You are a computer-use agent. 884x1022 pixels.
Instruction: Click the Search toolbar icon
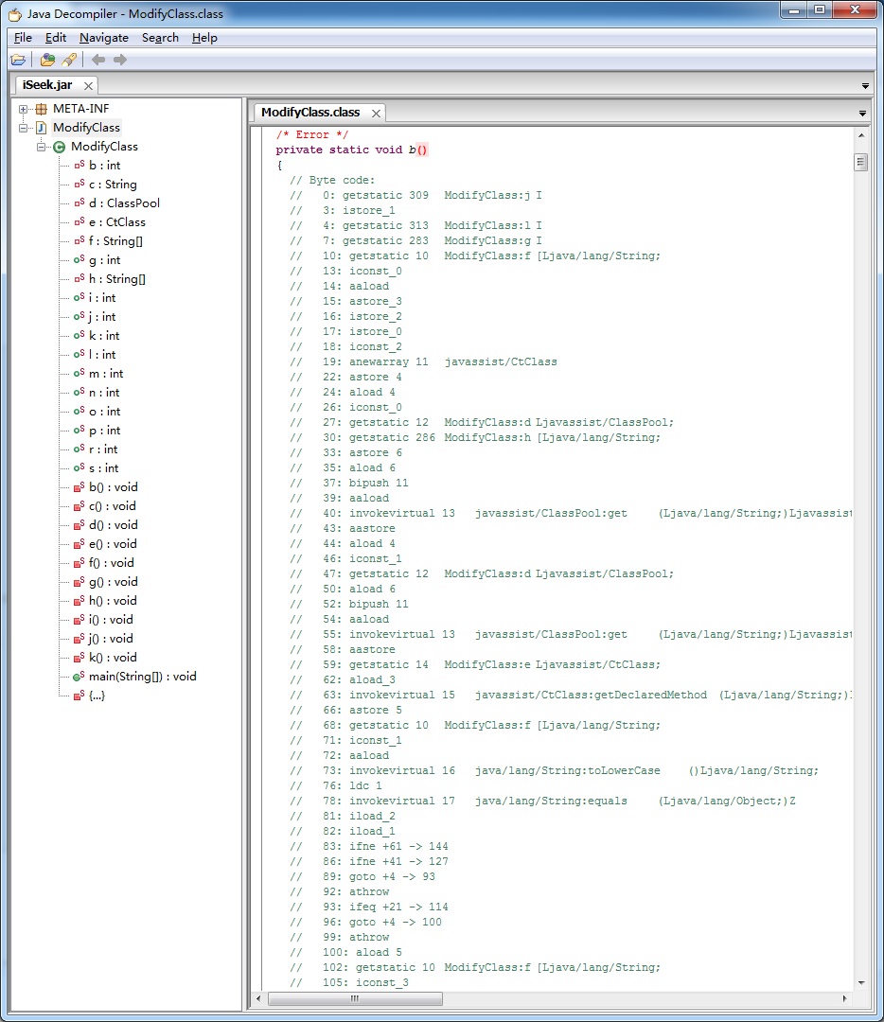(x=69, y=60)
